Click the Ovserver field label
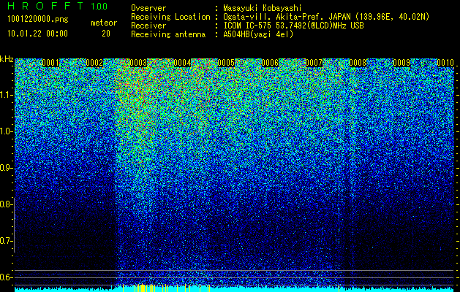Viewport: 460px width, 292px height. 148,9
